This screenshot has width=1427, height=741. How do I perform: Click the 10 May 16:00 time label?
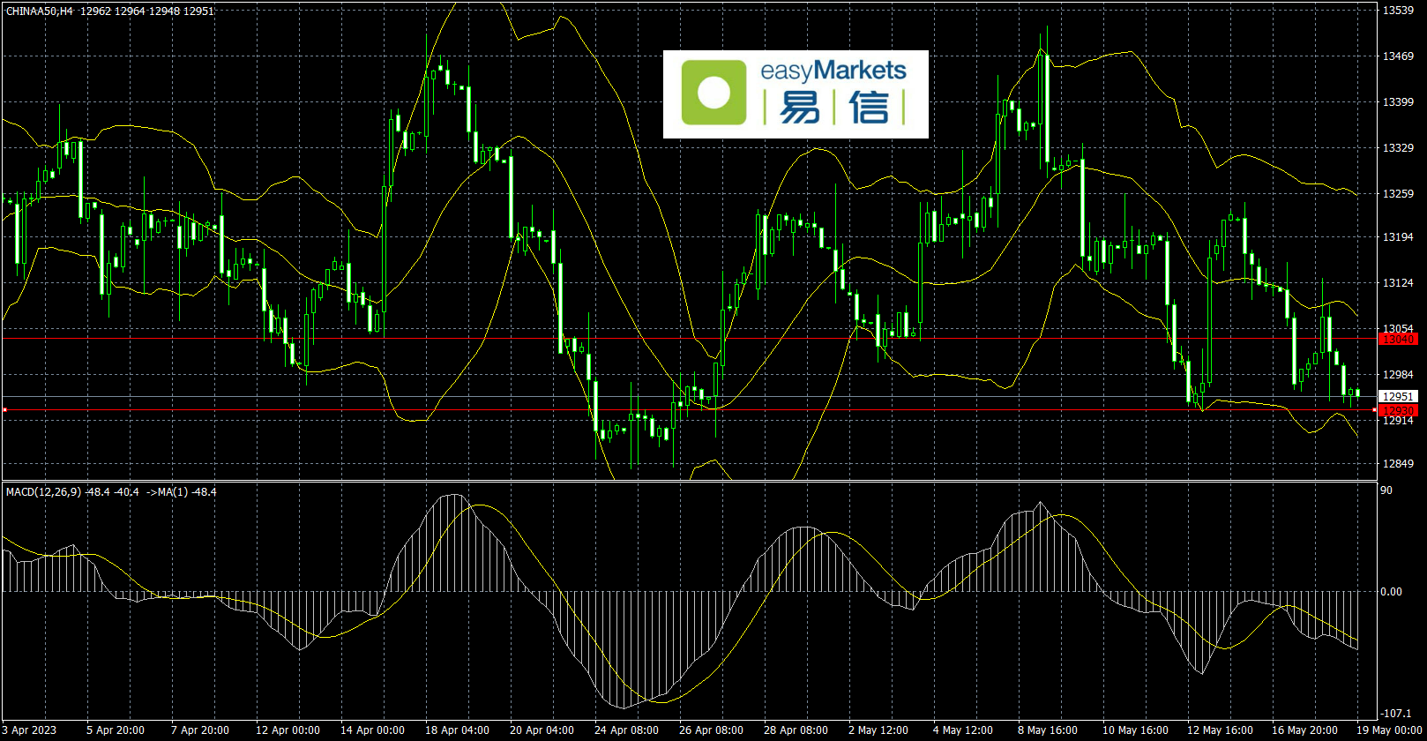[1135, 730]
